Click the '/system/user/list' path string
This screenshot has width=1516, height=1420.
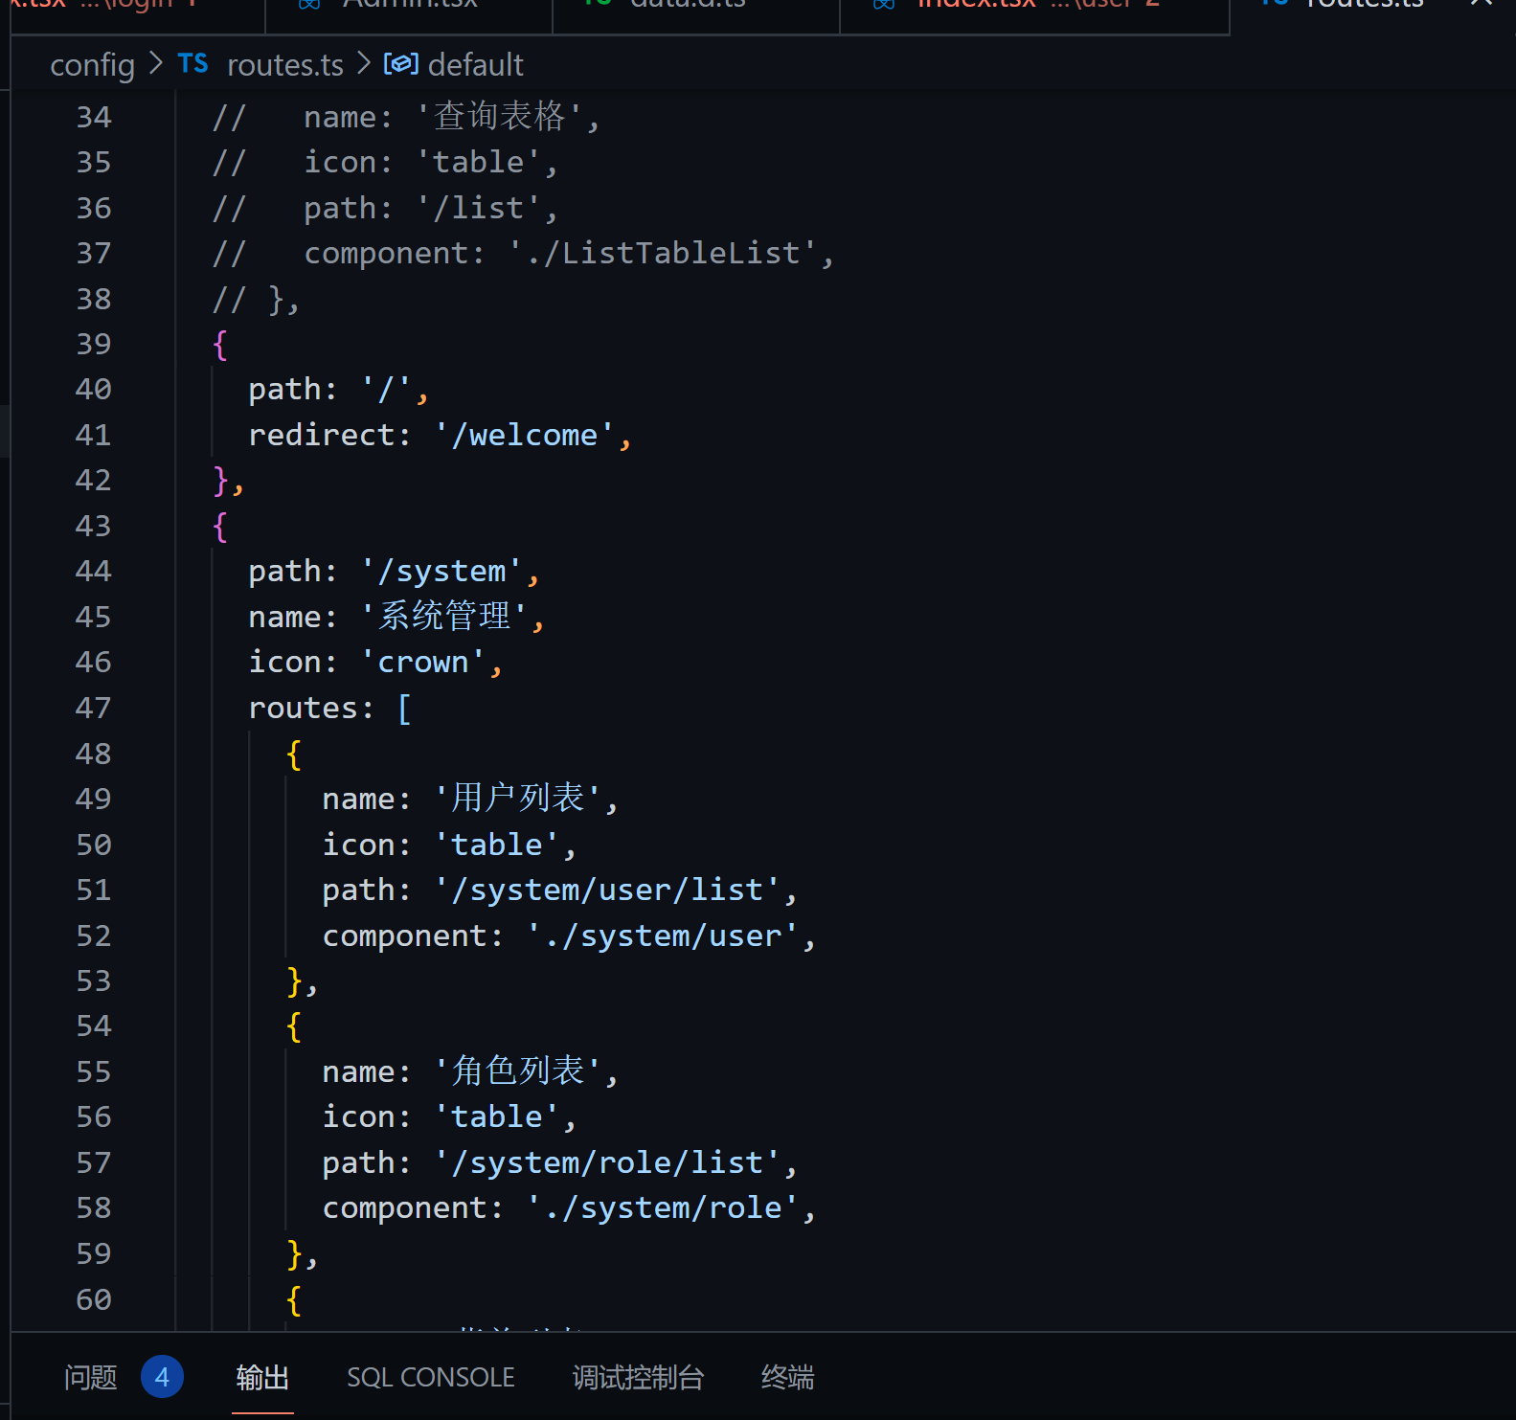click(x=607, y=890)
